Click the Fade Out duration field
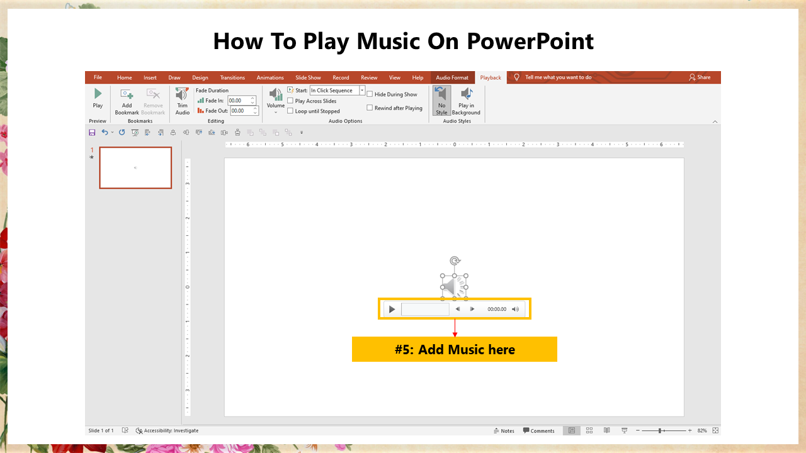 tap(241, 110)
